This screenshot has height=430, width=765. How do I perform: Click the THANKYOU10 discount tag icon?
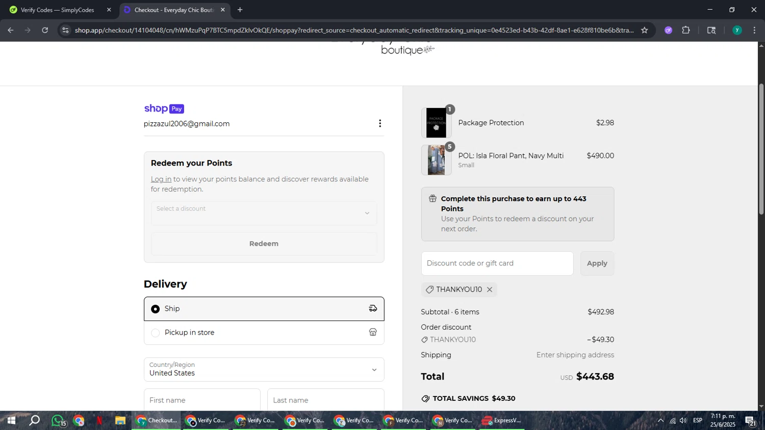(429, 289)
